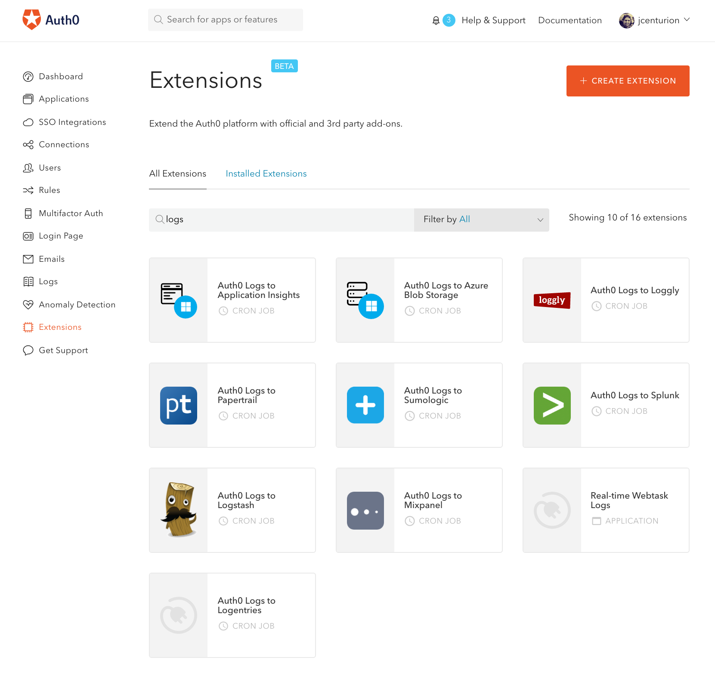Screen dimensions: 715x676
Task: Click the 'Showing 10 of 16 extensions' text
Action: [x=628, y=218]
